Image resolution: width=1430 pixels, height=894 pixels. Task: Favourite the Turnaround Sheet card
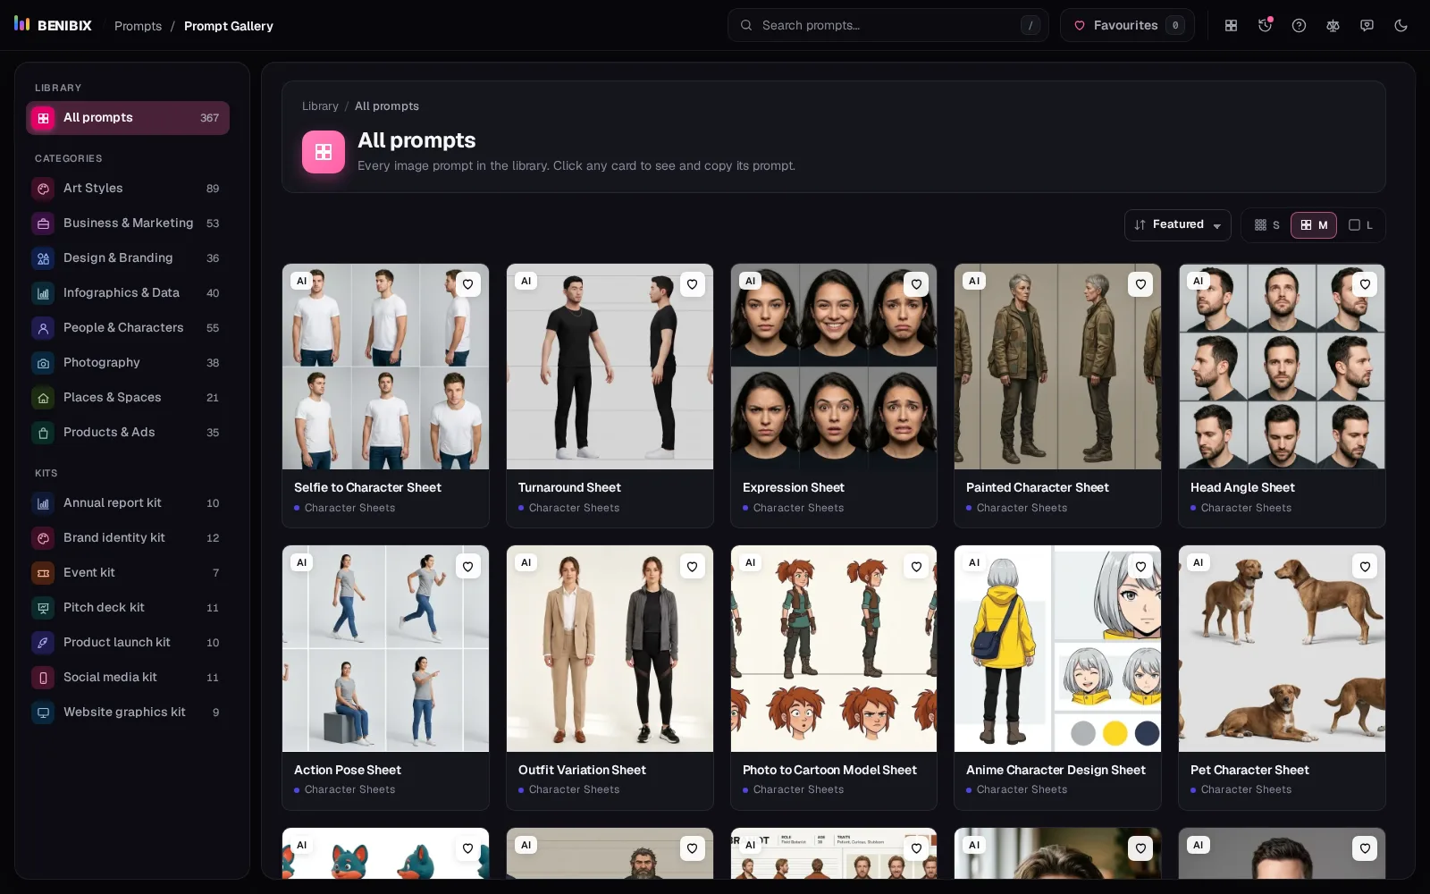pyautogui.click(x=692, y=284)
